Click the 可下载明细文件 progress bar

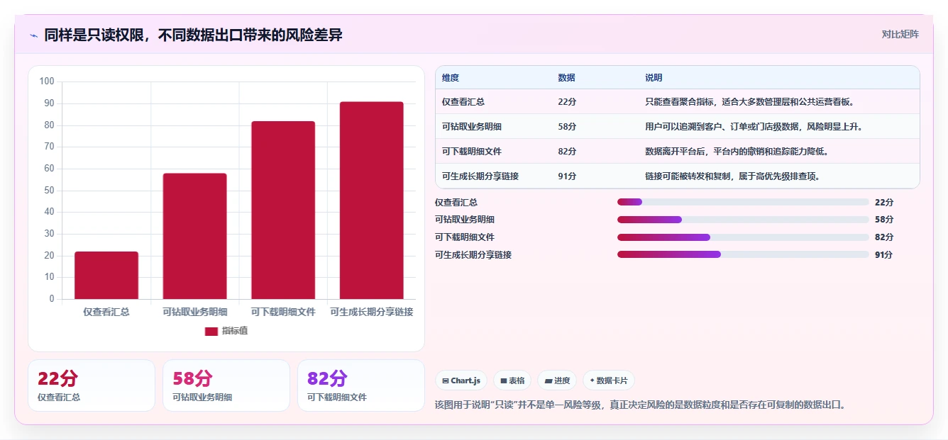click(x=743, y=237)
